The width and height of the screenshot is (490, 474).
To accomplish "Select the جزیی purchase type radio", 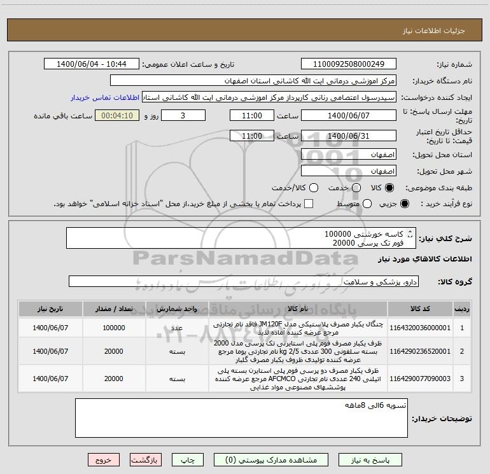I will point(405,204).
